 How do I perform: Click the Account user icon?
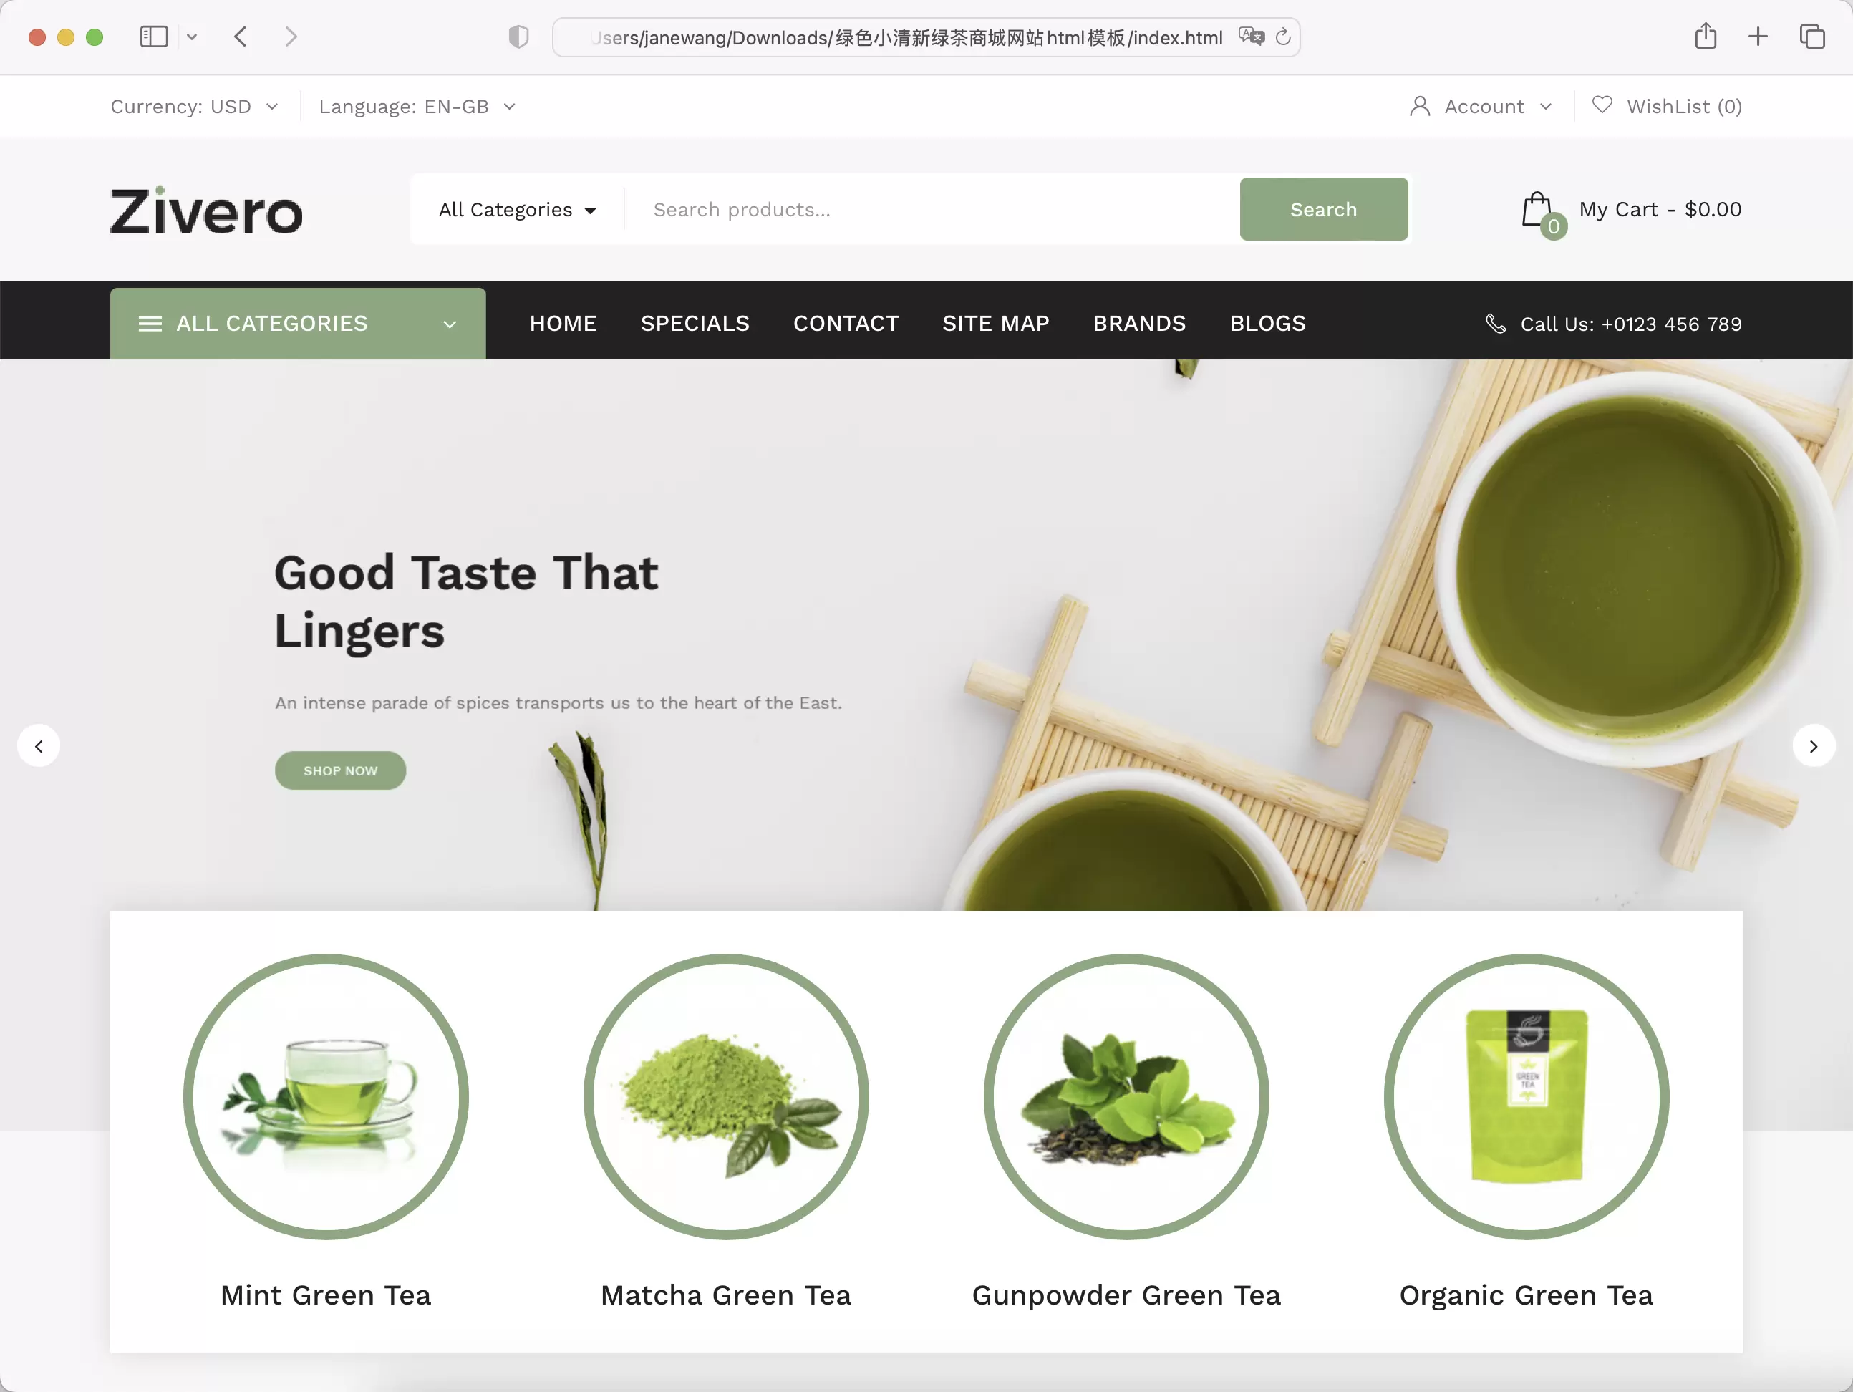pos(1419,105)
